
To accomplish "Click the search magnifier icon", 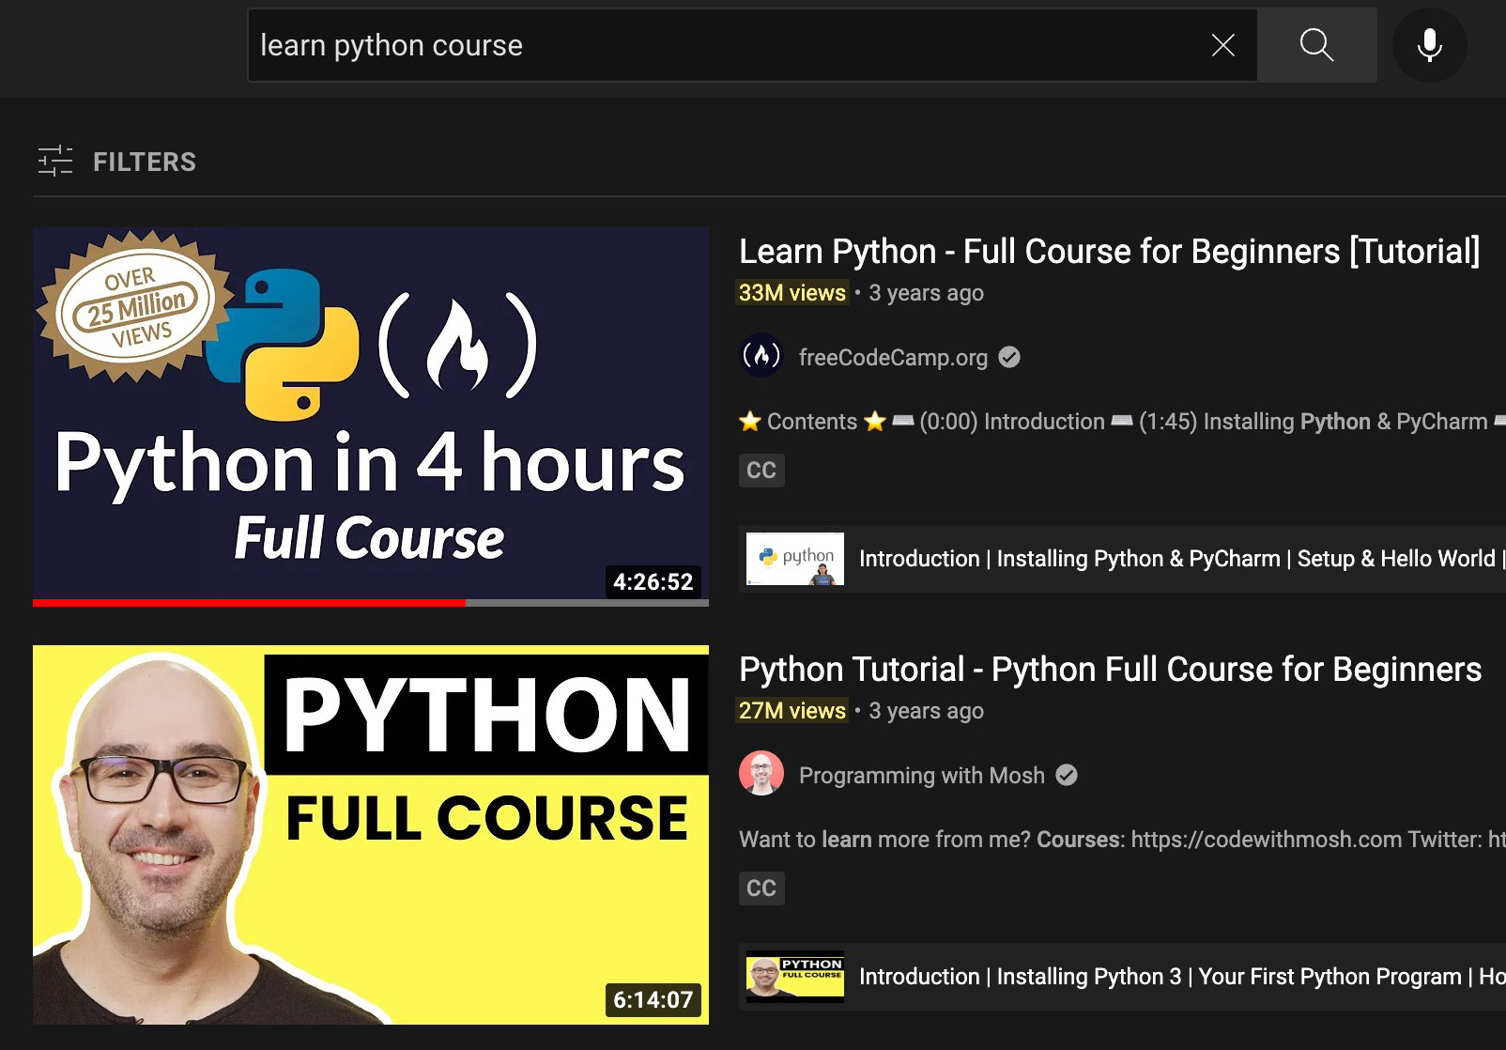I will click(1316, 44).
